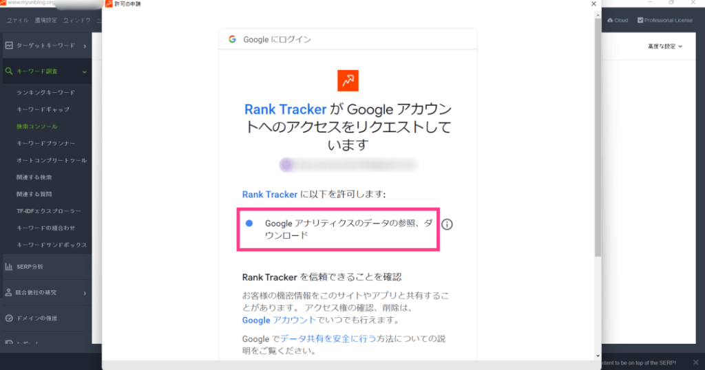Select ランキングキーワード in sidebar

pyautogui.click(x=46, y=92)
